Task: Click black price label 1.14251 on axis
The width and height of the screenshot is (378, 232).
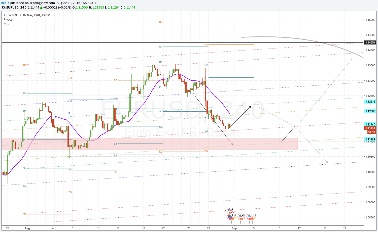Action: point(370,42)
